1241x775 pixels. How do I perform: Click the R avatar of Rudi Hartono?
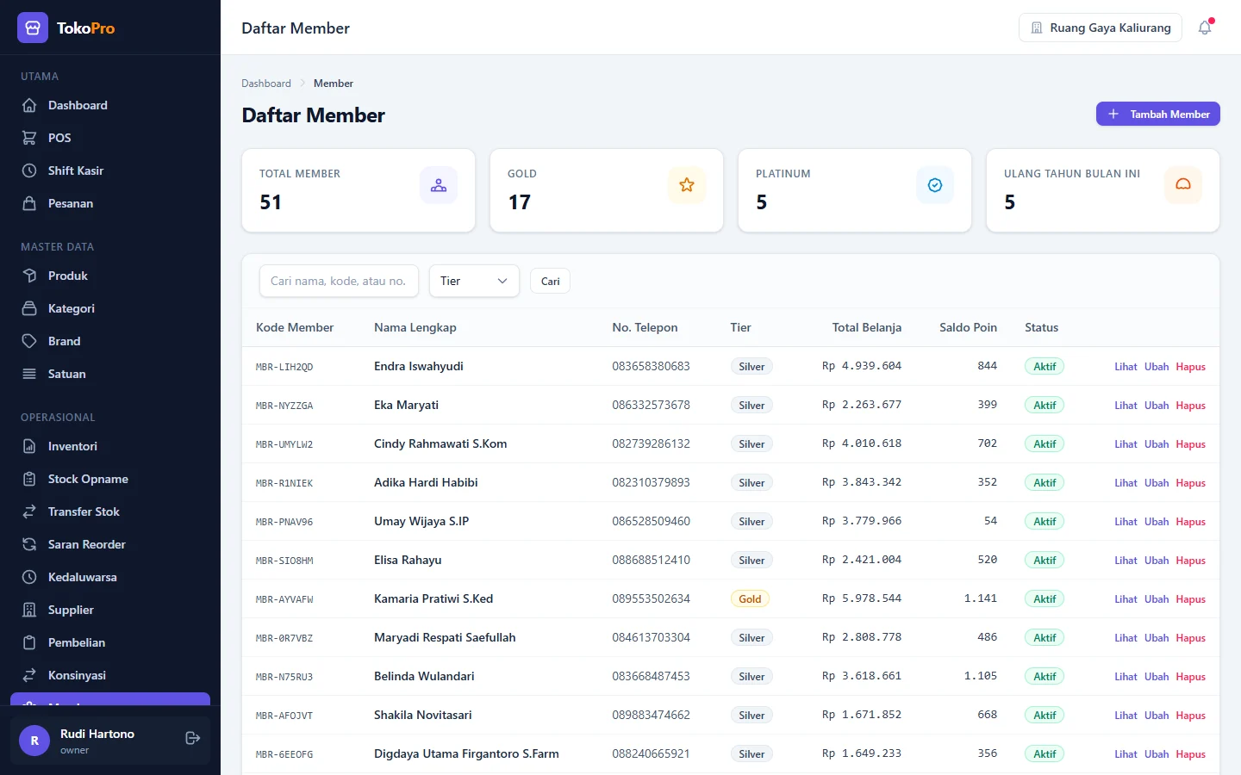34,741
